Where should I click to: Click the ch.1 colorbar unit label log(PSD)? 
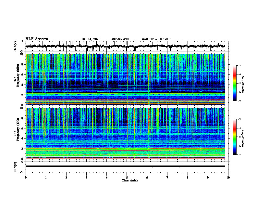[243, 85]
